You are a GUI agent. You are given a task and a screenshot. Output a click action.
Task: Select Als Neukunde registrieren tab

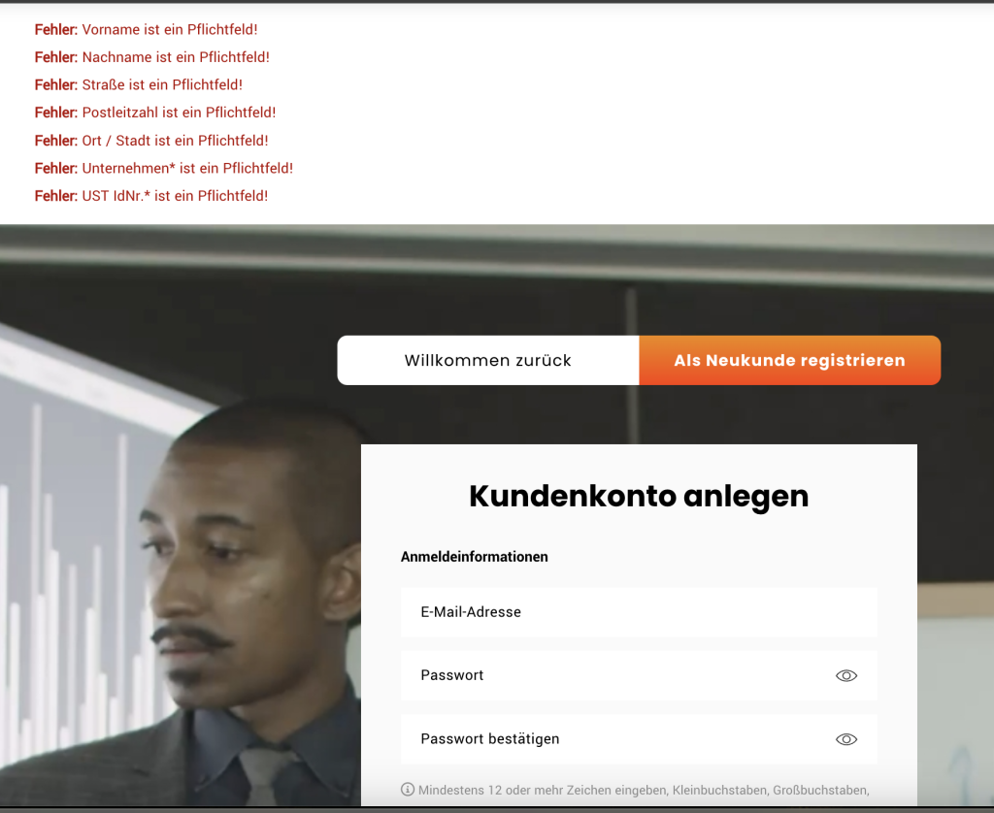pyautogui.click(x=789, y=361)
